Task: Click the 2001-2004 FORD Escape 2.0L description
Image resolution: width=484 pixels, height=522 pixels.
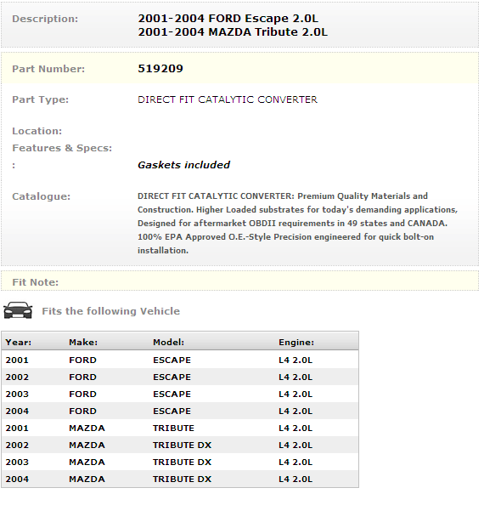Action: pos(228,19)
